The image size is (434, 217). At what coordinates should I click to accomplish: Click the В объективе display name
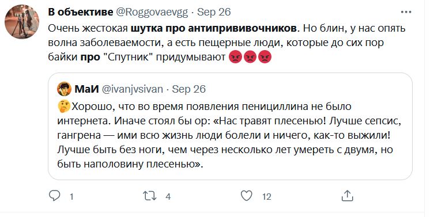click(x=81, y=12)
